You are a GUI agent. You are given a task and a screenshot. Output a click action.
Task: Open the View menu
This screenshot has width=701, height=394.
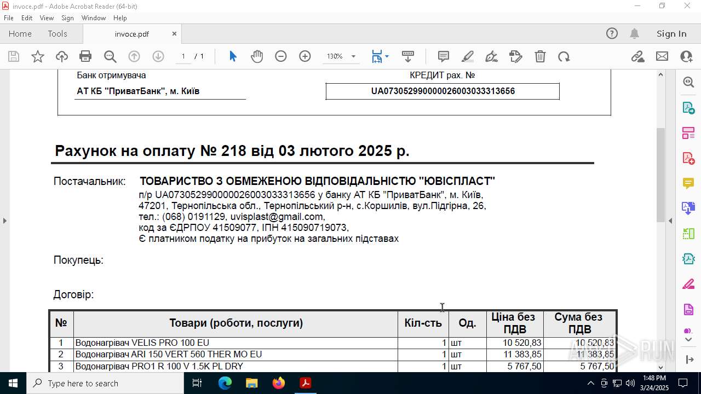(x=47, y=18)
